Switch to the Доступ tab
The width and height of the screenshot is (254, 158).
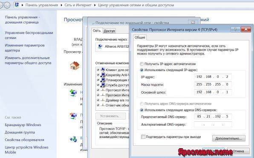point(110,31)
